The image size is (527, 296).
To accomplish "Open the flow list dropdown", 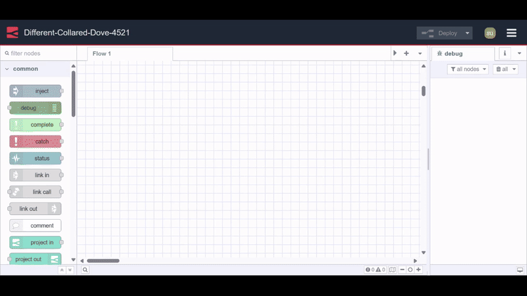I will (x=420, y=53).
